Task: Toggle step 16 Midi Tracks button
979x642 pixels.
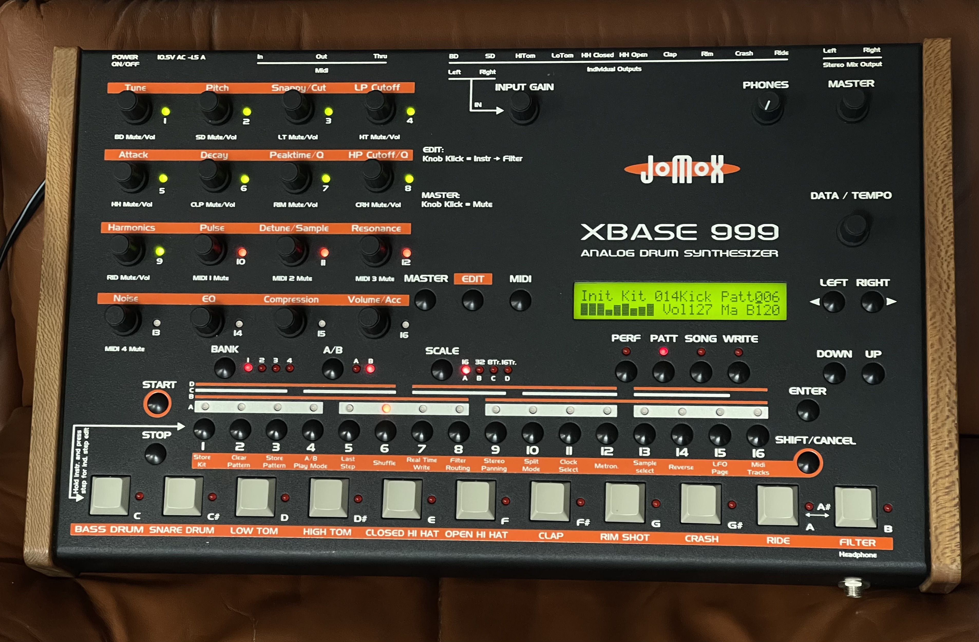Action: click(758, 436)
